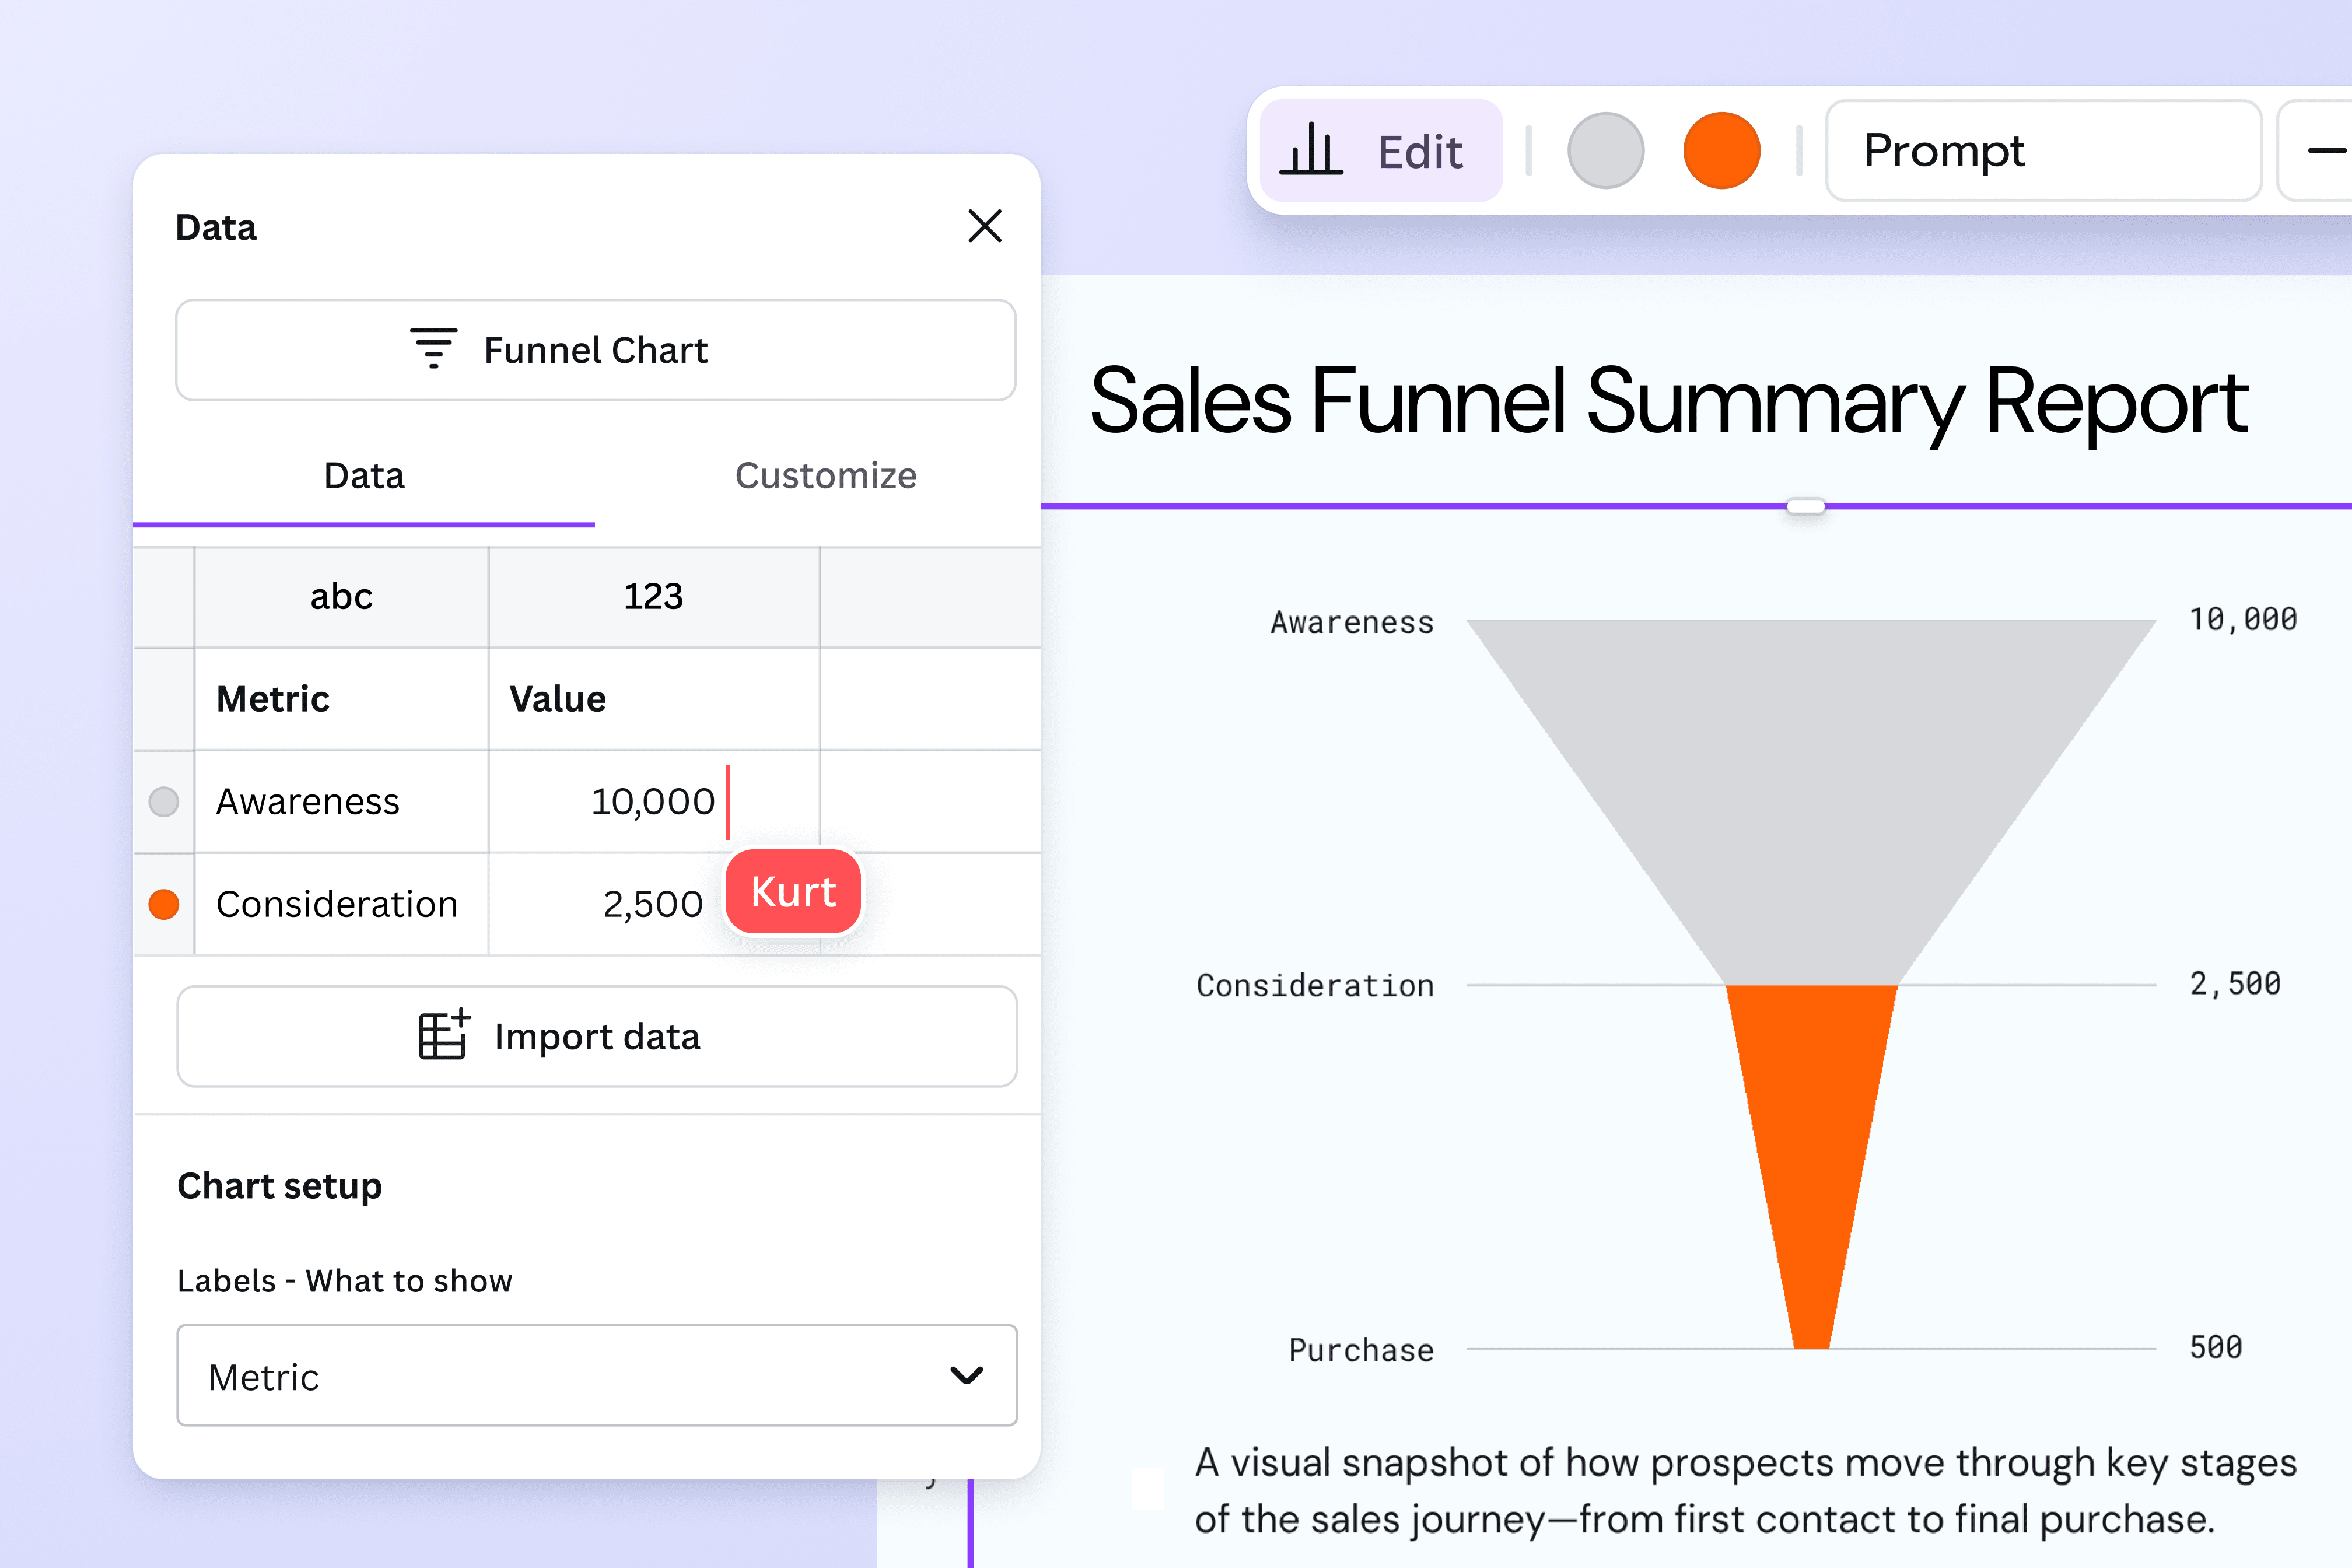Open the gray color swatch in toolbar
2352x1568 pixels.
[x=1605, y=151]
